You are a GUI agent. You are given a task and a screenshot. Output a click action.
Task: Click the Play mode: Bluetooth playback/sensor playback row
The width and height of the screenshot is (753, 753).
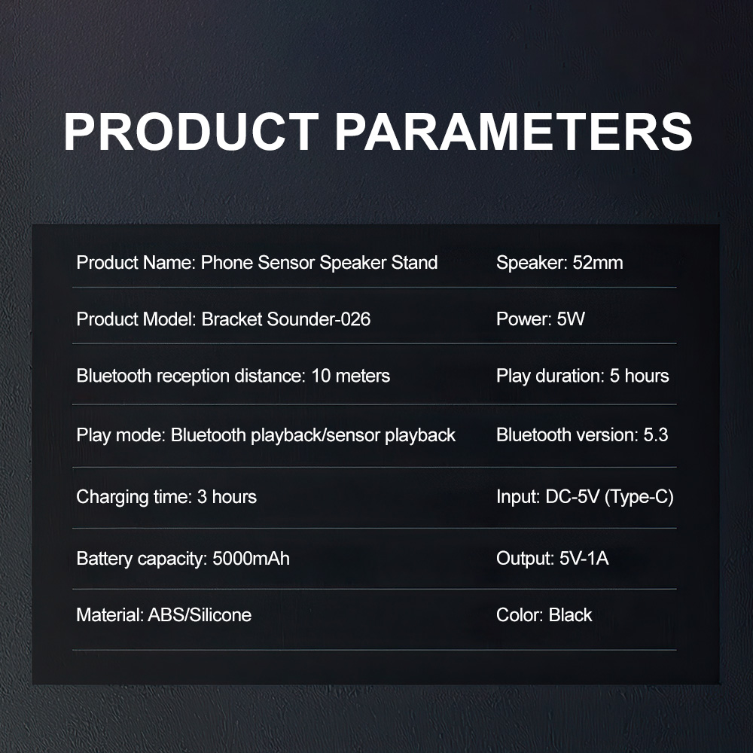point(266,435)
